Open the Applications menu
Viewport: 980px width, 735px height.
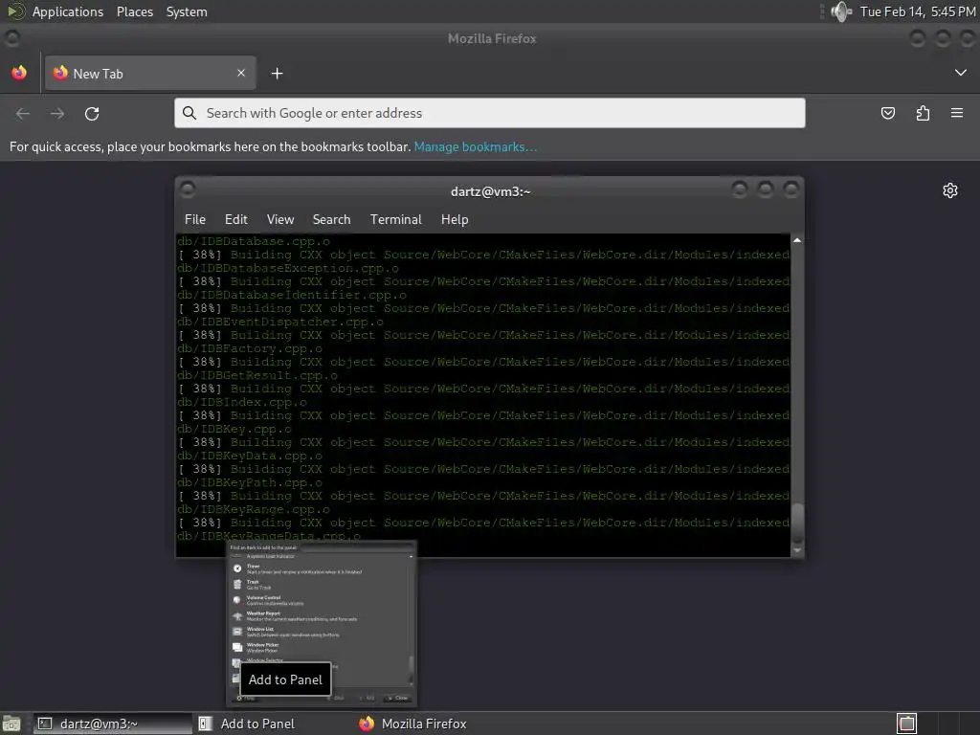[68, 11]
